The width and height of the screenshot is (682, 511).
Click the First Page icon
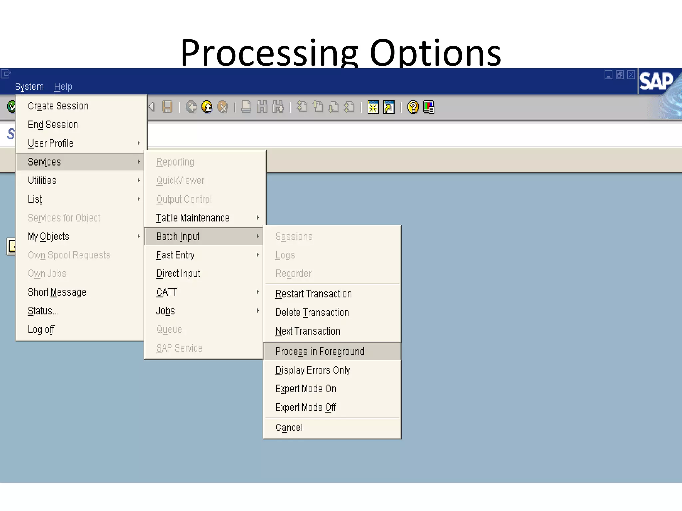(x=302, y=107)
